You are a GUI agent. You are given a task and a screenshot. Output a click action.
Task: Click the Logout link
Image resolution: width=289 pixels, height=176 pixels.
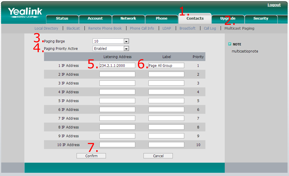[x=274, y=5]
